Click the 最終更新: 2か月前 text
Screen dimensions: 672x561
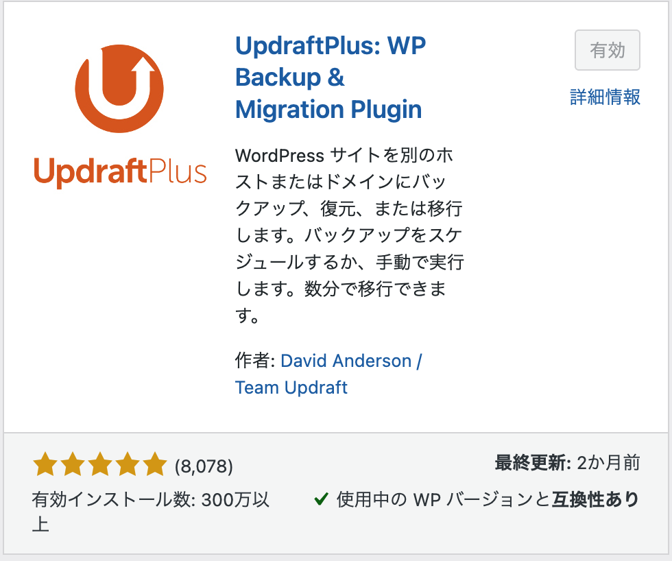[x=568, y=463]
